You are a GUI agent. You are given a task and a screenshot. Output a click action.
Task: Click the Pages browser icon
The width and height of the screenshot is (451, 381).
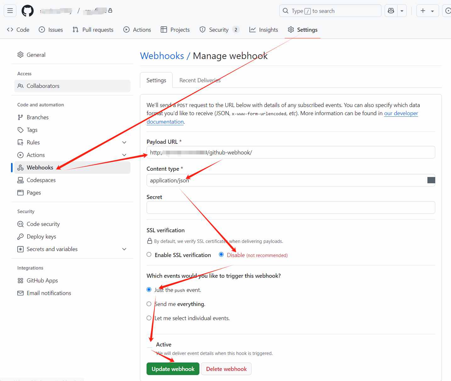point(20,193)
